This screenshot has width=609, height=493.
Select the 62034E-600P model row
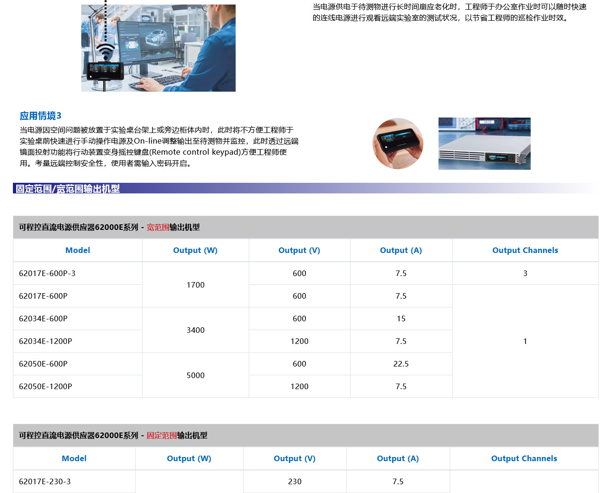click(x=43, y=319)
